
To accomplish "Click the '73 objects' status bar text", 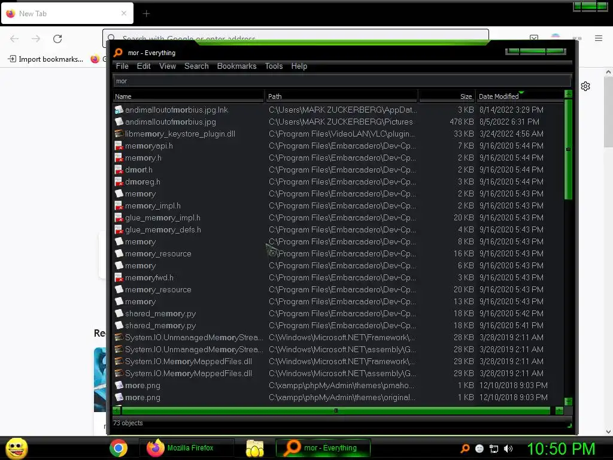I will (128, 423).
